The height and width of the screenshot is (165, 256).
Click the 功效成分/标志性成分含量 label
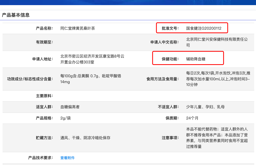tap(30, 79)
